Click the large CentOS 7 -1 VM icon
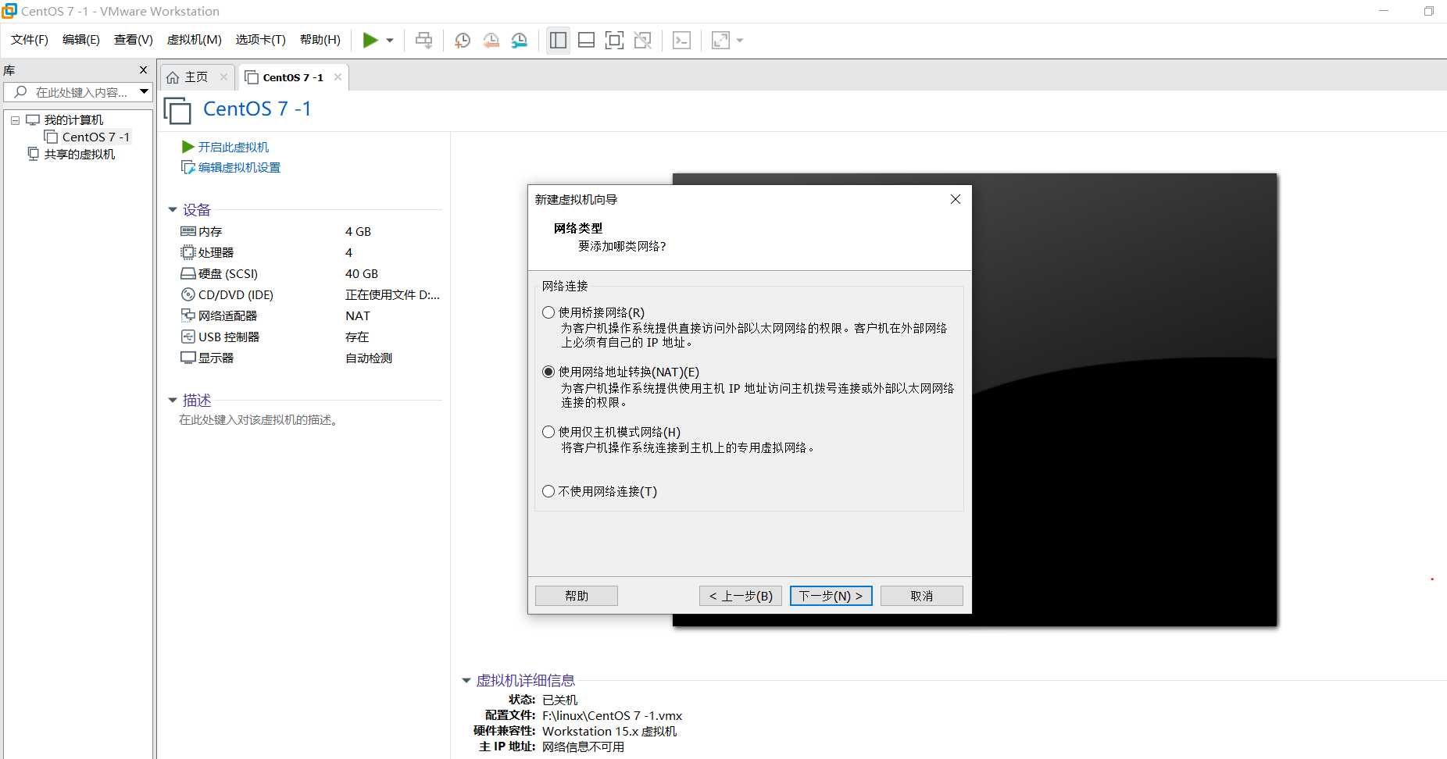Image resolution: width=1447 pixels, height=759 pixels. (x=177, y=110)
